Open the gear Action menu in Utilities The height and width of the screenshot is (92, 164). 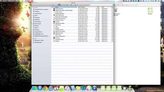point(72,5)
